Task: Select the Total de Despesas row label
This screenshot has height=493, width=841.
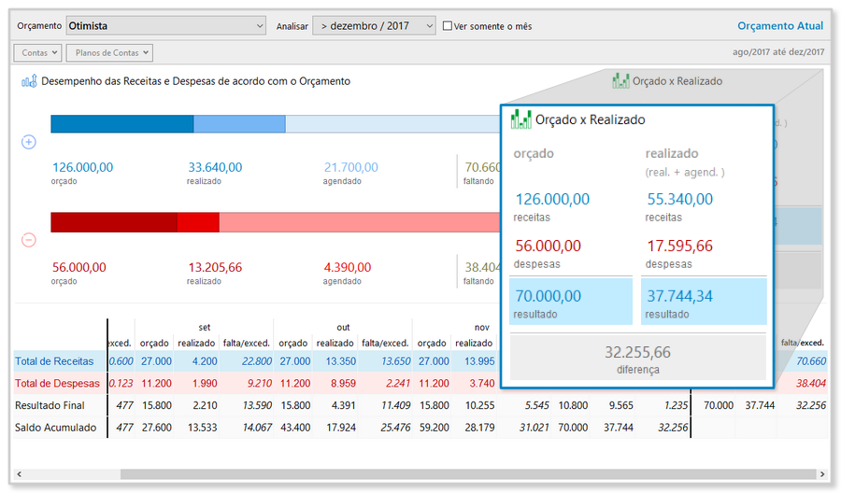Action: pyautogui.click(x=57, y=383)
